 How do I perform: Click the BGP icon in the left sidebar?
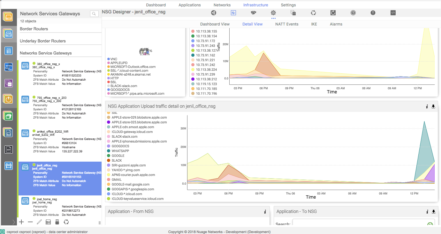click(x=9, y=149)
